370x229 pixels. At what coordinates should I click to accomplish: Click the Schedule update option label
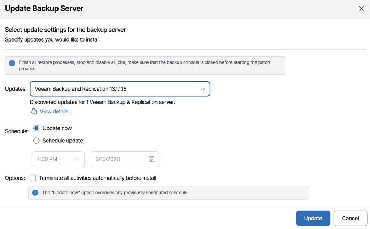(x=63, y=141)
